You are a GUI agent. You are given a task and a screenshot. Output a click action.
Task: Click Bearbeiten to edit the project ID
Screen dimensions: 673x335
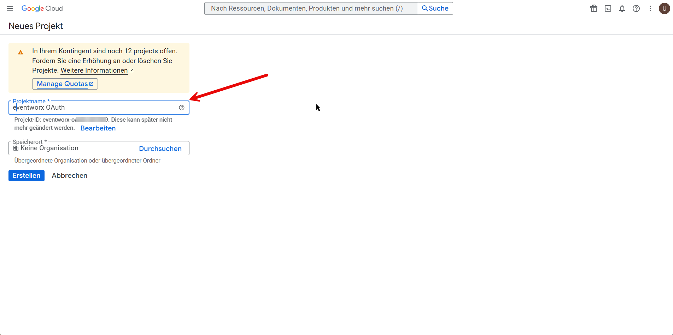coord(98,128)
